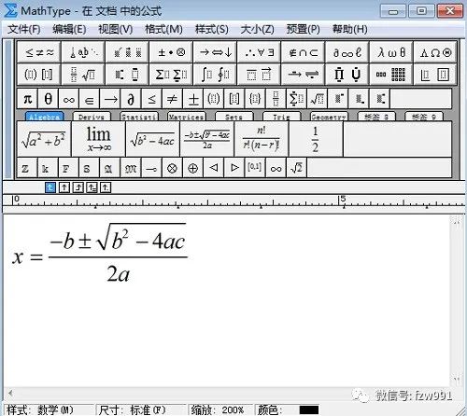The image size is (467, 416).
Task: Click the 缩放: 200% status bar field
Action: click(220, 409)
